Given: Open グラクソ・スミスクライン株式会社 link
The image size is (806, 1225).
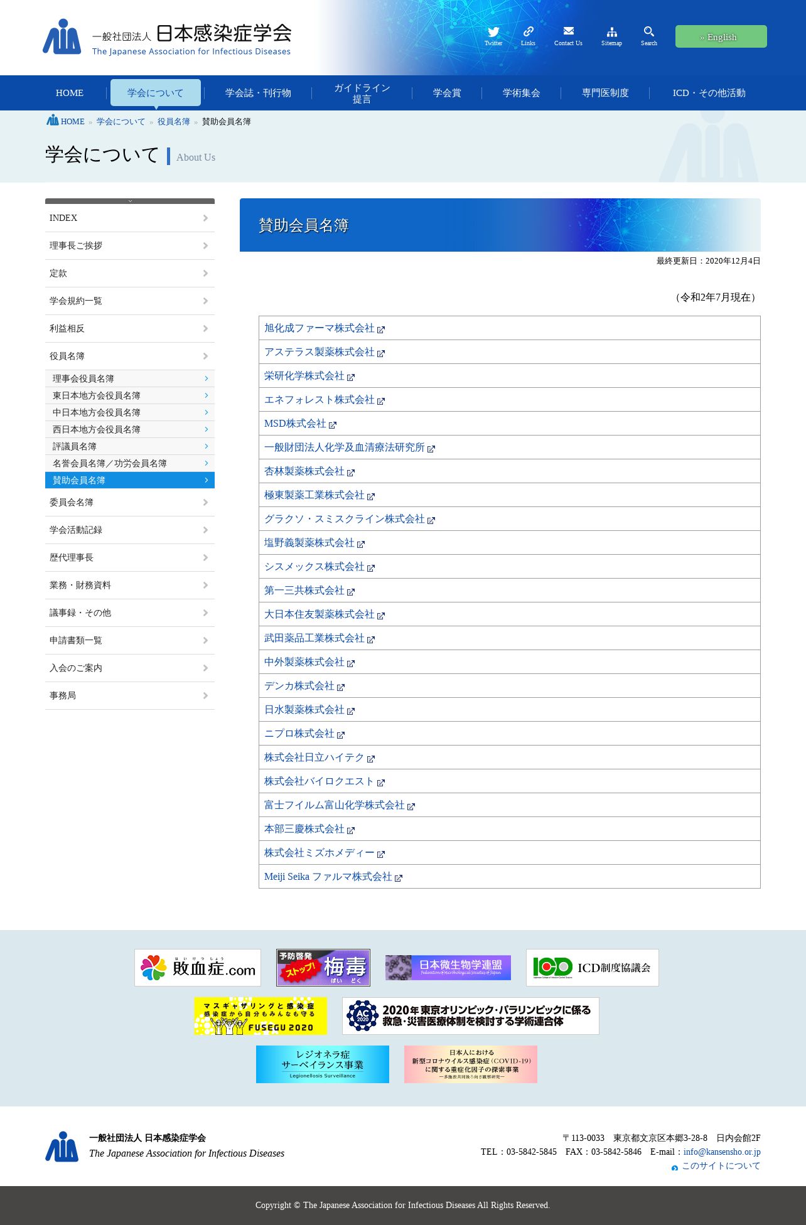Looking at the screenshot, I should click(345, 519).
